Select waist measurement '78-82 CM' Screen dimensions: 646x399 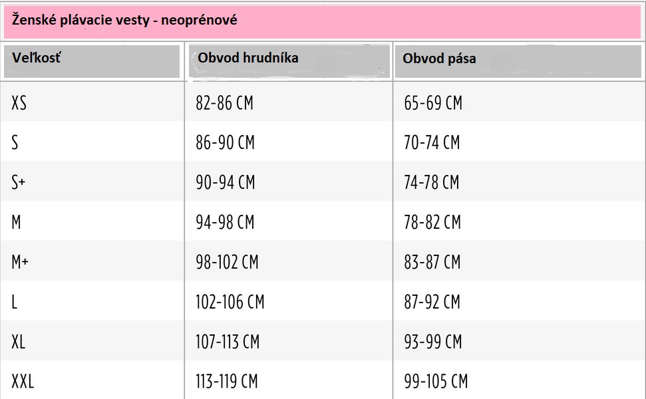point(432,222)
